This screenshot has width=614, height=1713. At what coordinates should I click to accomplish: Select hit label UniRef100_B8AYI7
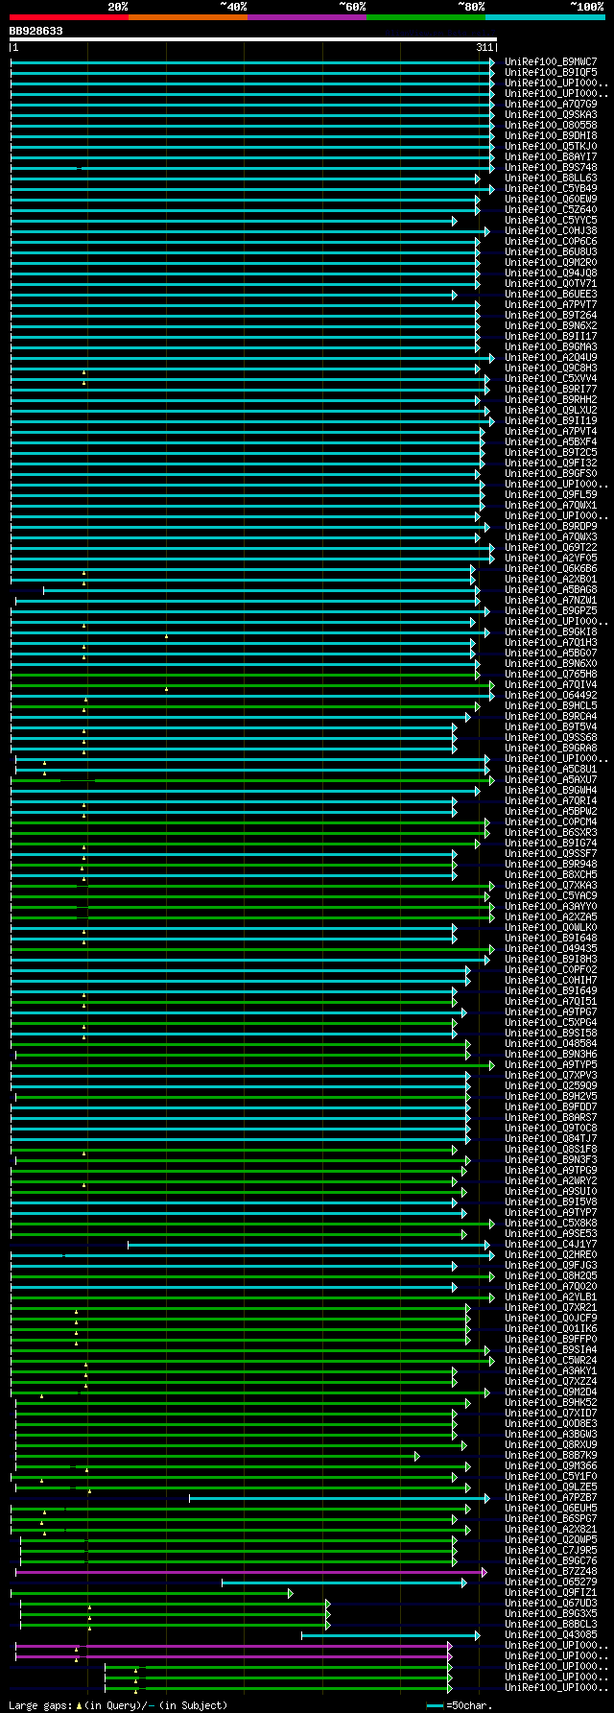click(551, 157)
